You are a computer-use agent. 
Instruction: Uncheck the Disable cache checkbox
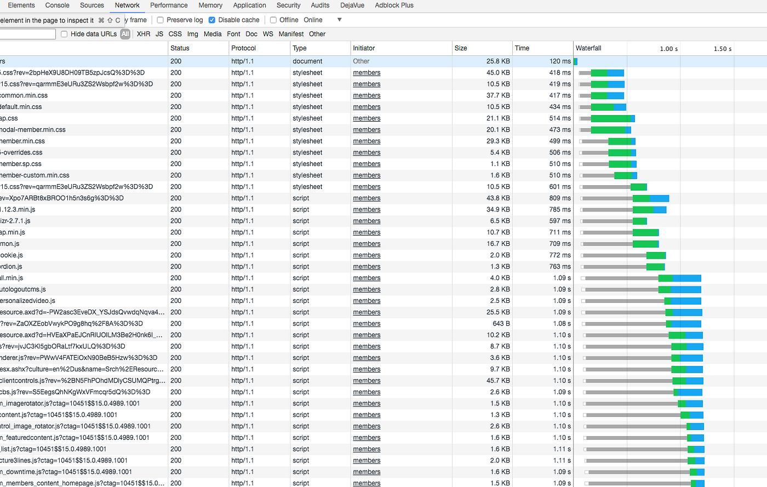pos(212,20)
